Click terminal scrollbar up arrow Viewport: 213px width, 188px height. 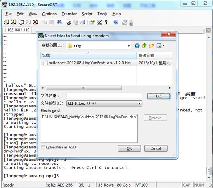(x=209, y=37)
